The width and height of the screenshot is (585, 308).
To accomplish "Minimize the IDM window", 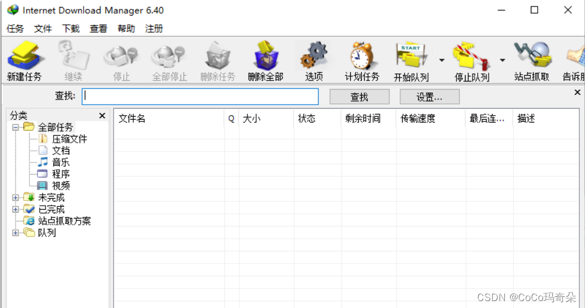I will click(x=501, y=10).
